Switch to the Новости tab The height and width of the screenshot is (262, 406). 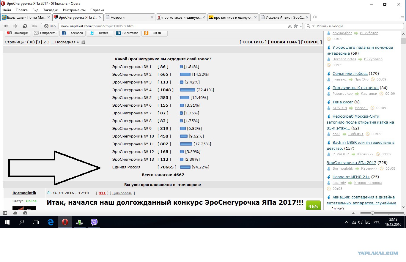[x=130, y=17]
